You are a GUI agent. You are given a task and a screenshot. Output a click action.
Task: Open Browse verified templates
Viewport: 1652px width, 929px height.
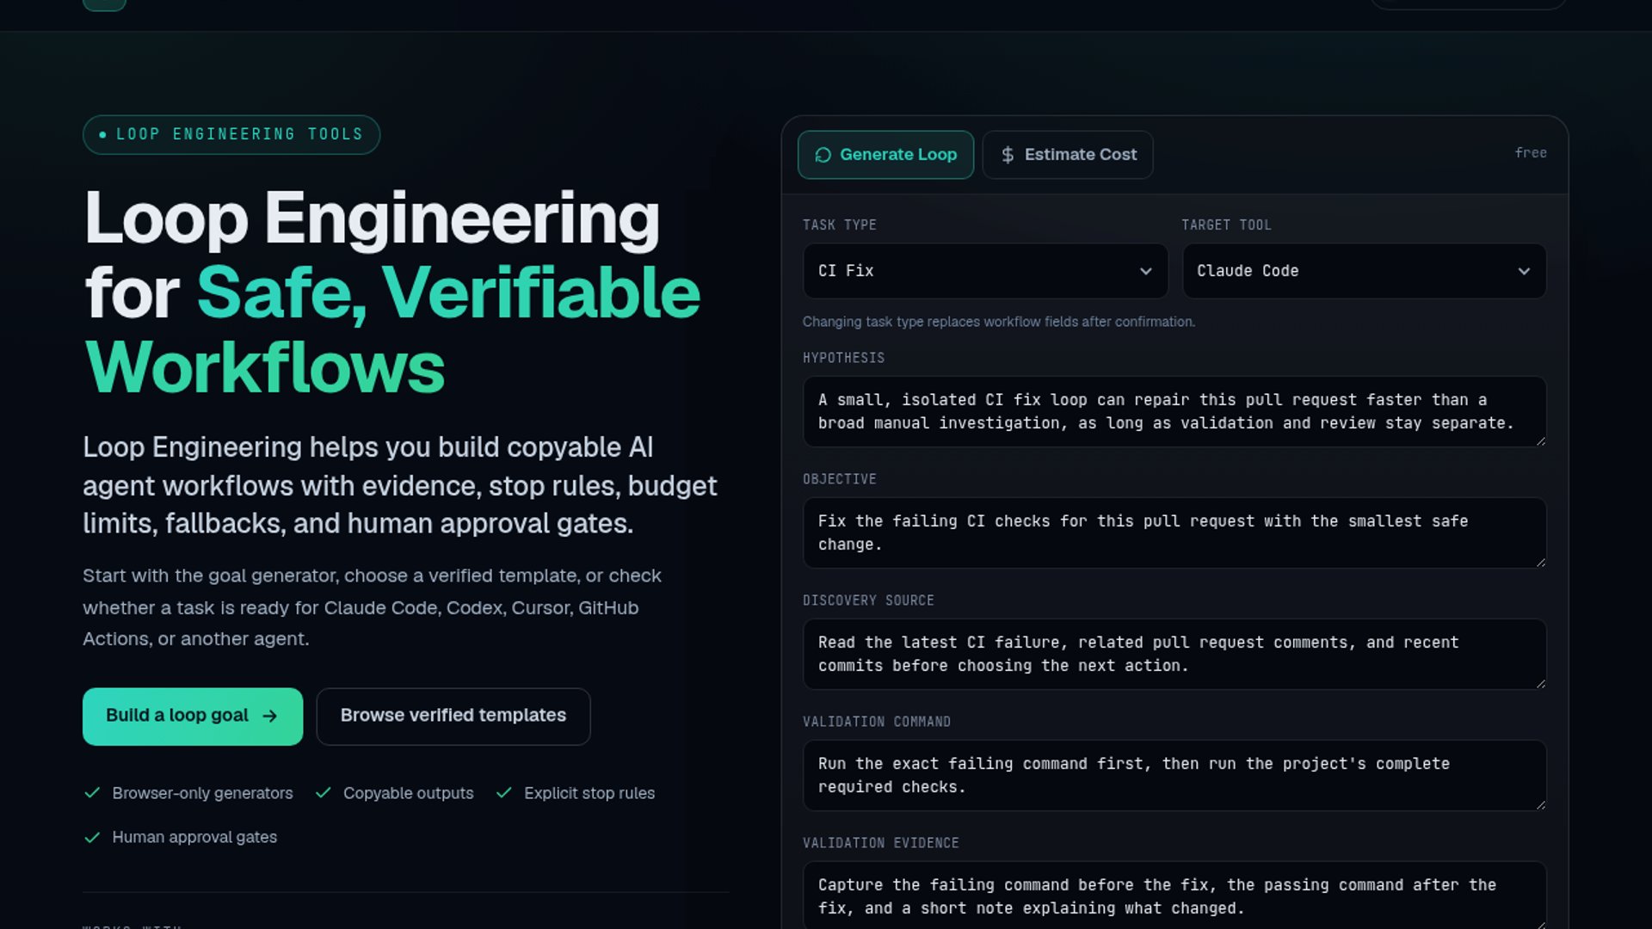(453, 717)
